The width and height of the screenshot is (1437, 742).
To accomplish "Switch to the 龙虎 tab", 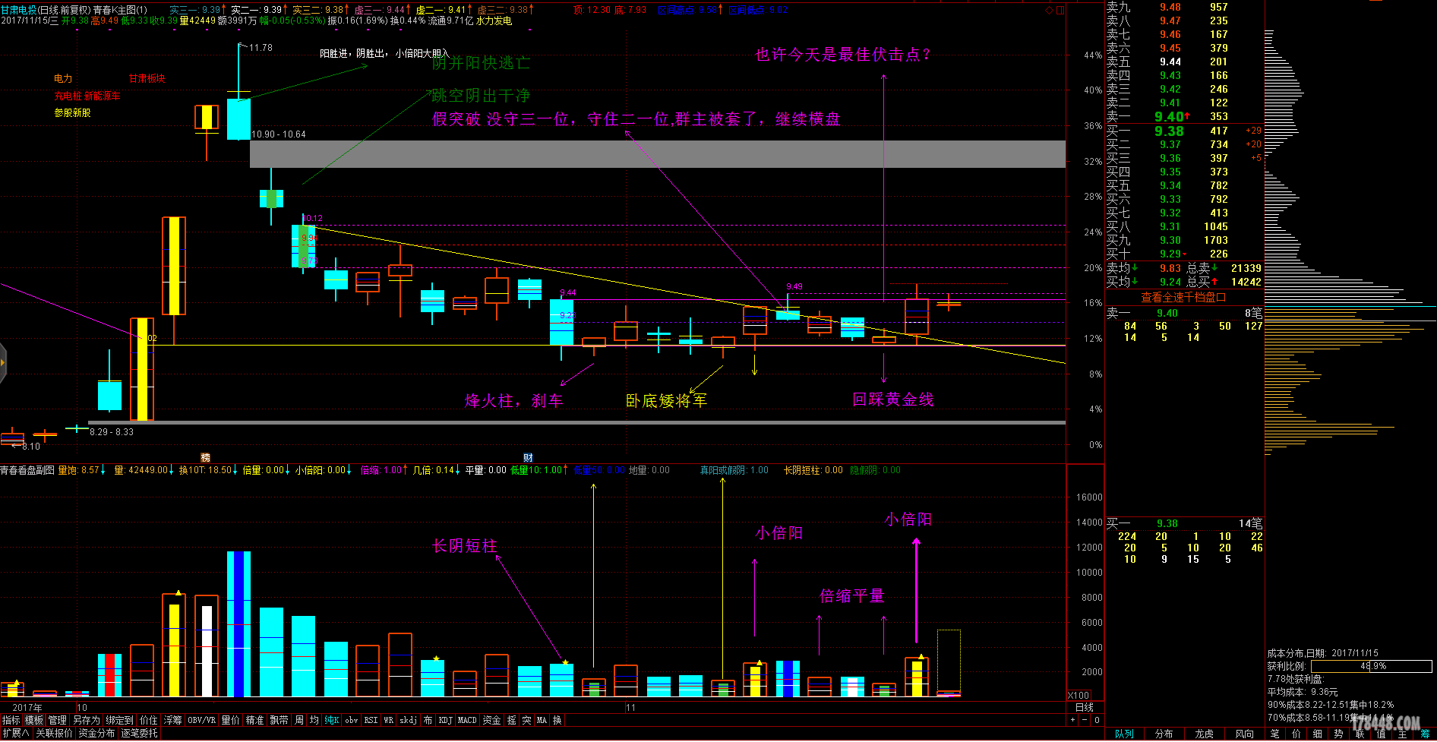I will 1204,734.
